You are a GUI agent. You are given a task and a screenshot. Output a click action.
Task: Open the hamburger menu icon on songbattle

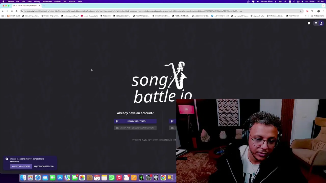coord(316,23)
